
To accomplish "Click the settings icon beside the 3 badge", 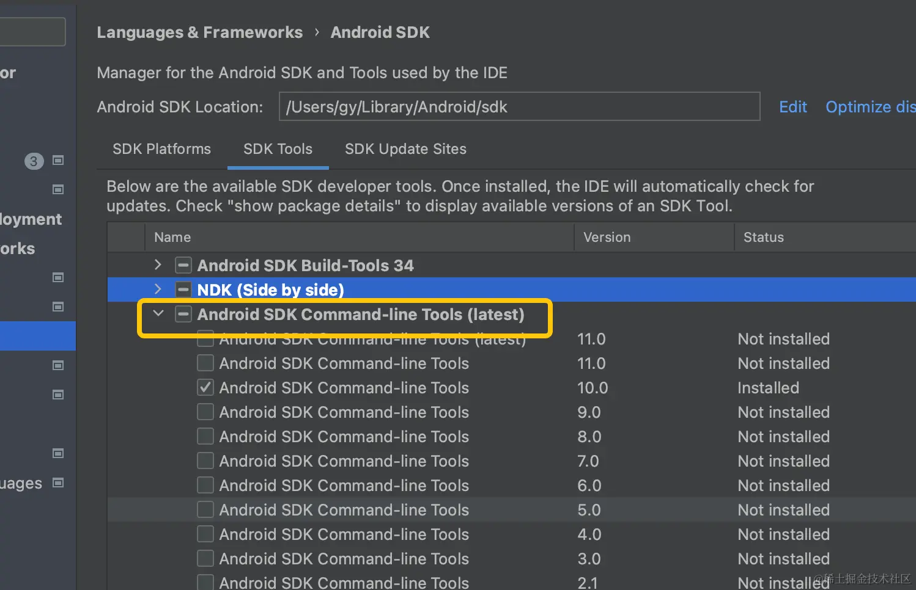I will click(x=58, y=161).
